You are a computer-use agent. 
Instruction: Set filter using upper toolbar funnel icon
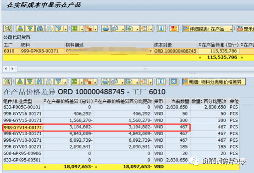59,29
